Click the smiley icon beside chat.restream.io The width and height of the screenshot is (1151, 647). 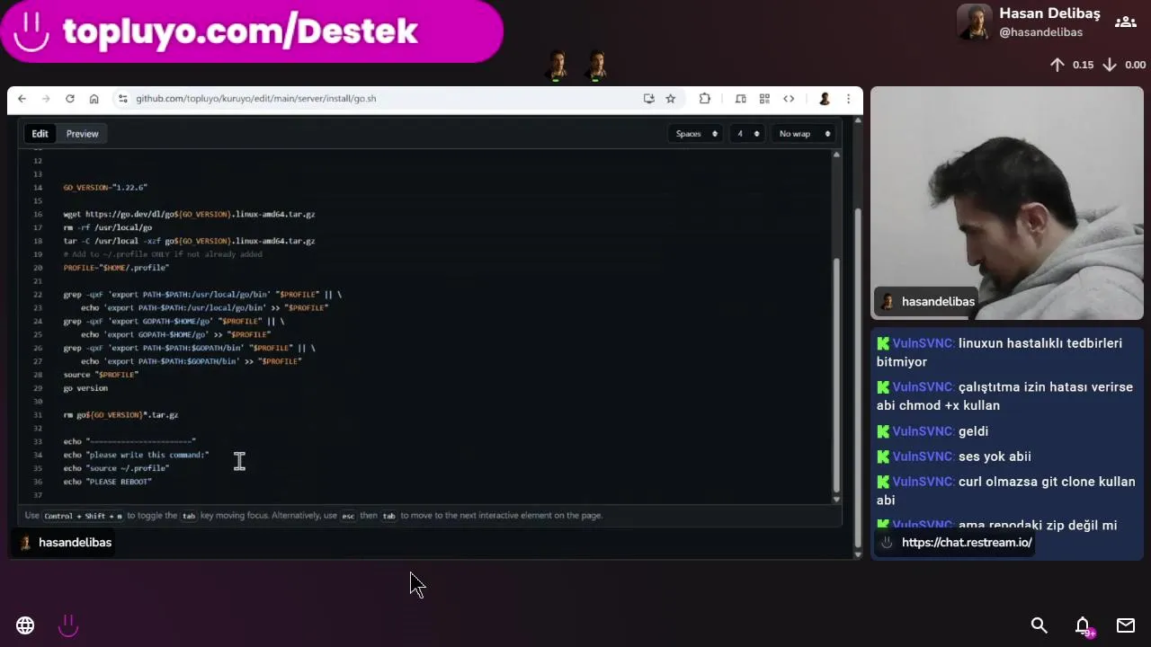coord(887,543)
